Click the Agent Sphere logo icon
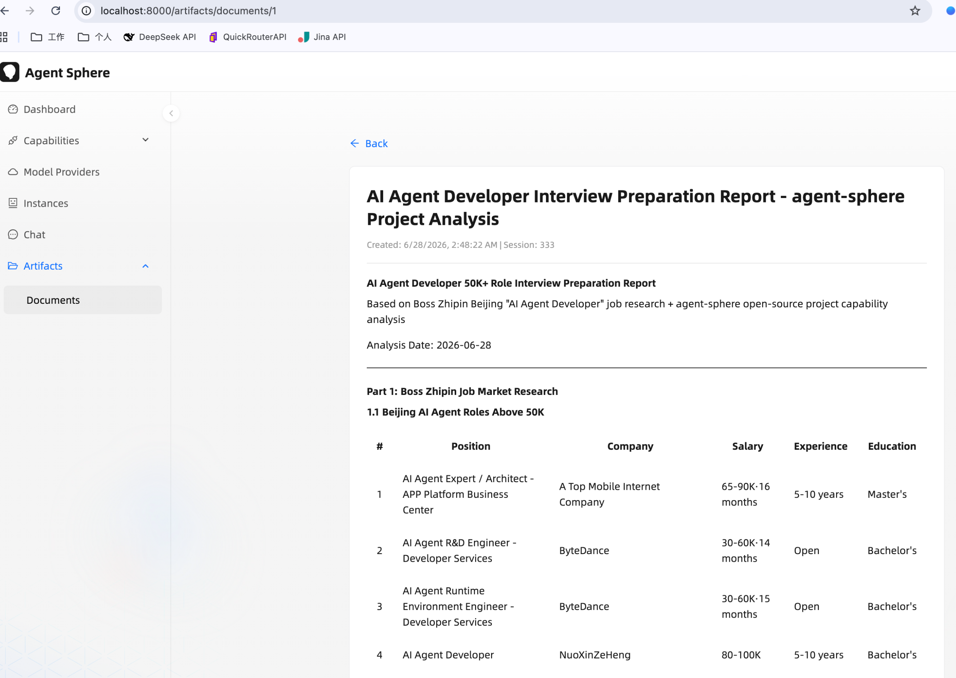 (x=9, y=72)
